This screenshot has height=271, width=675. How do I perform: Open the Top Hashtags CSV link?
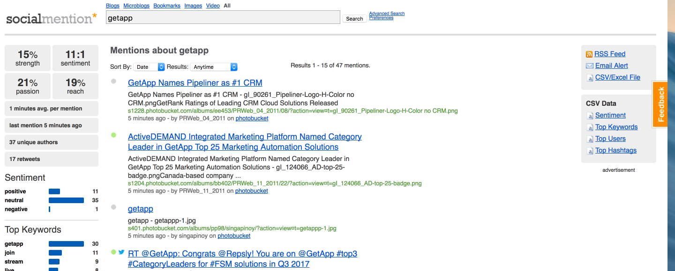pos(616,150)
